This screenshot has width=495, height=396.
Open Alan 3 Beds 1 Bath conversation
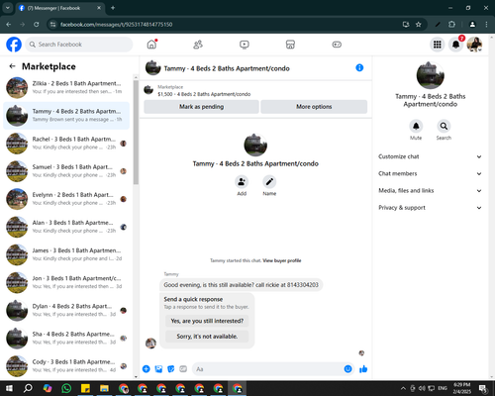point(66,227)
